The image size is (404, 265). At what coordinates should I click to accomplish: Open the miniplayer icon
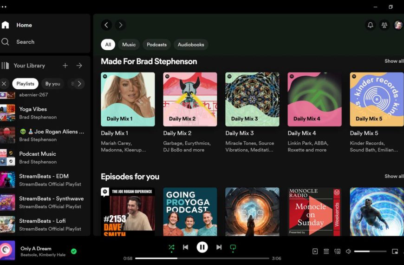[x=395, y=251]
